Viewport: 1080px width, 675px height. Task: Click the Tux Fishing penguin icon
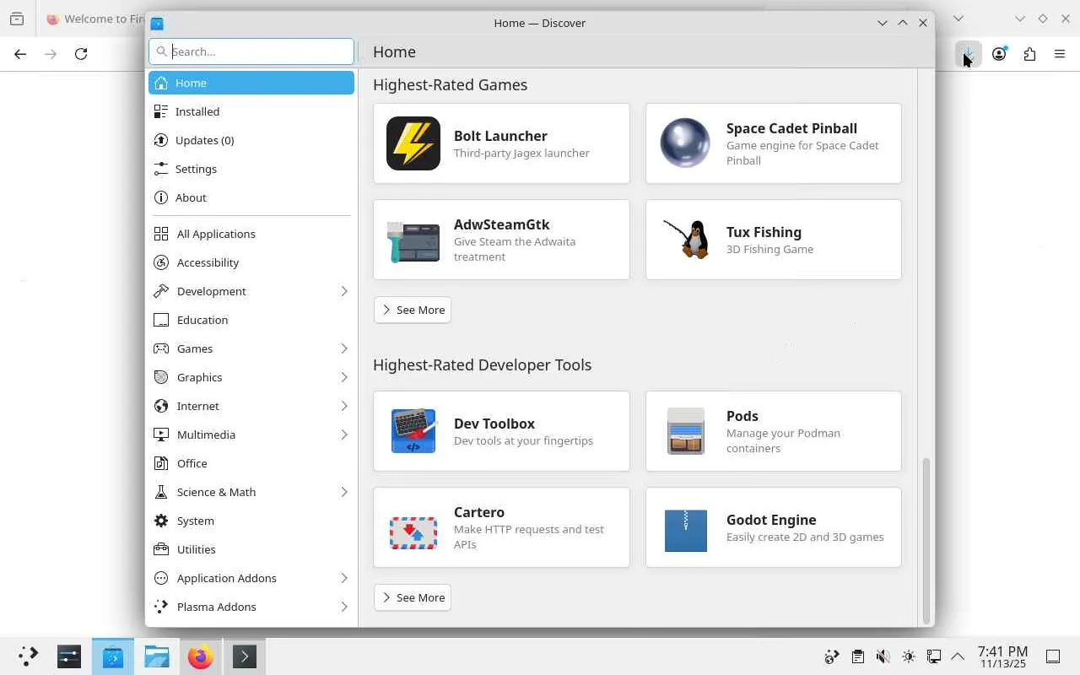point(685,240)
